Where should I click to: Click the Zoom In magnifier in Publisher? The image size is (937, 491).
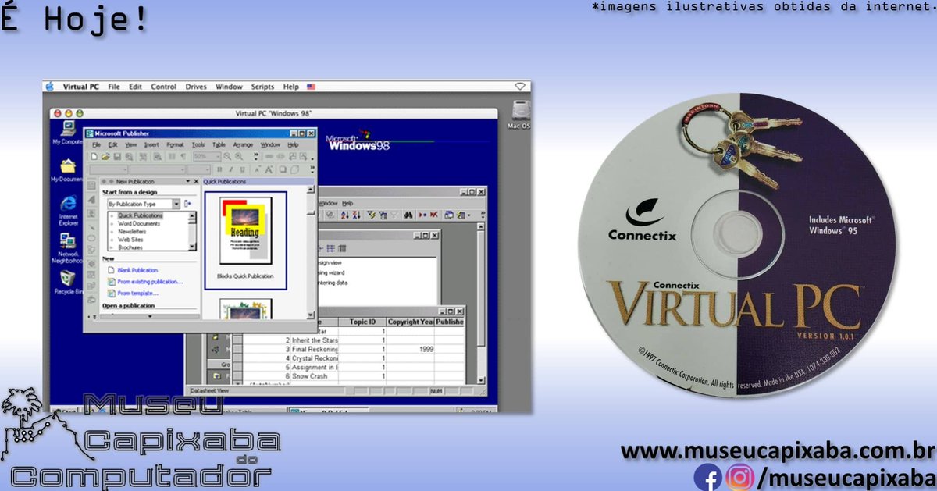(x=239, y=157)
